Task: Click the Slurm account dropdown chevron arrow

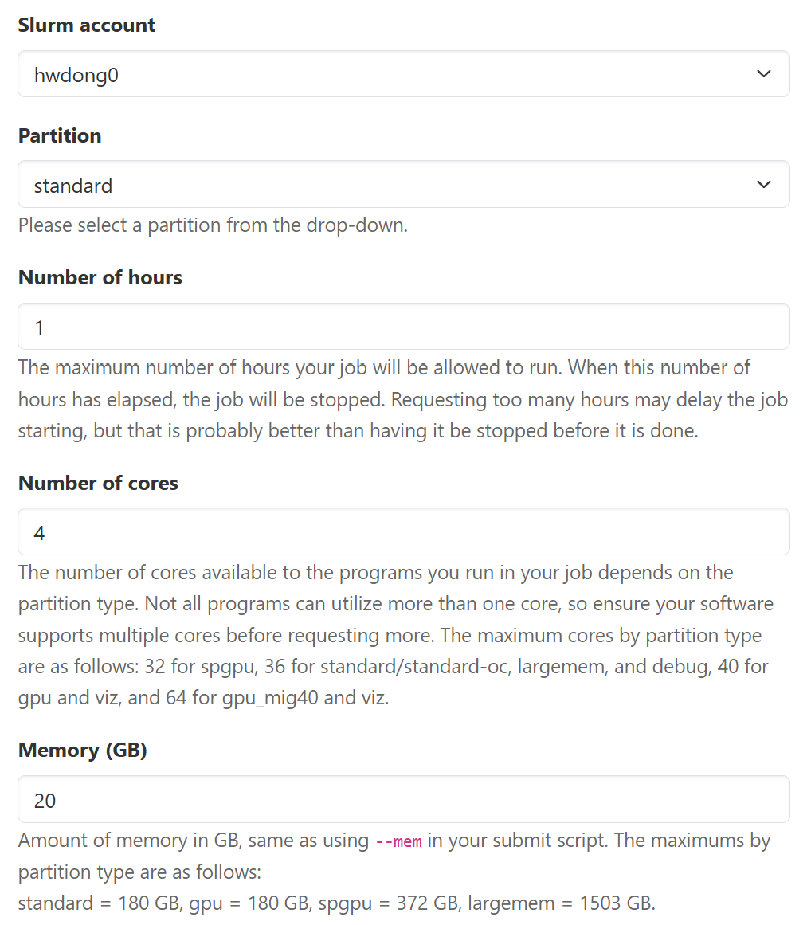Action: pyautogui.click(x=763, y=74)
